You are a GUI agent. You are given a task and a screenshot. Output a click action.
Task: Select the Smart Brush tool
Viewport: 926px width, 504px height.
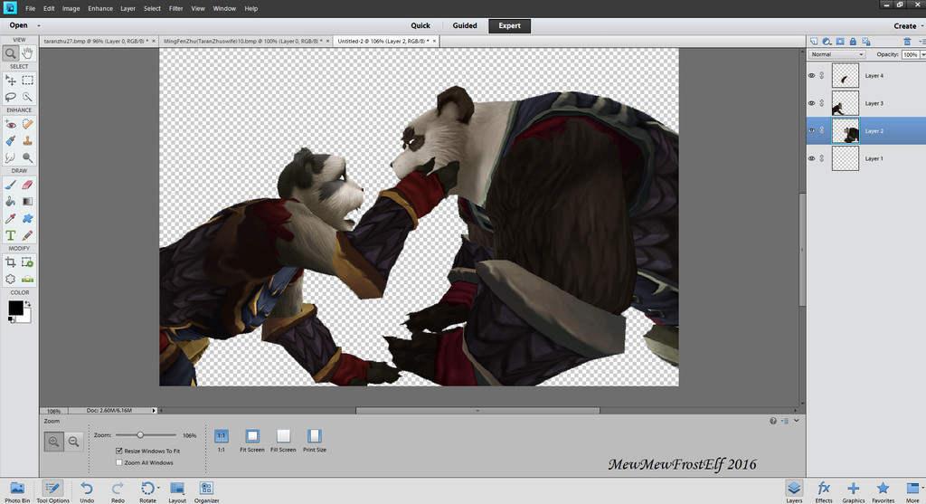coord(11,140)
